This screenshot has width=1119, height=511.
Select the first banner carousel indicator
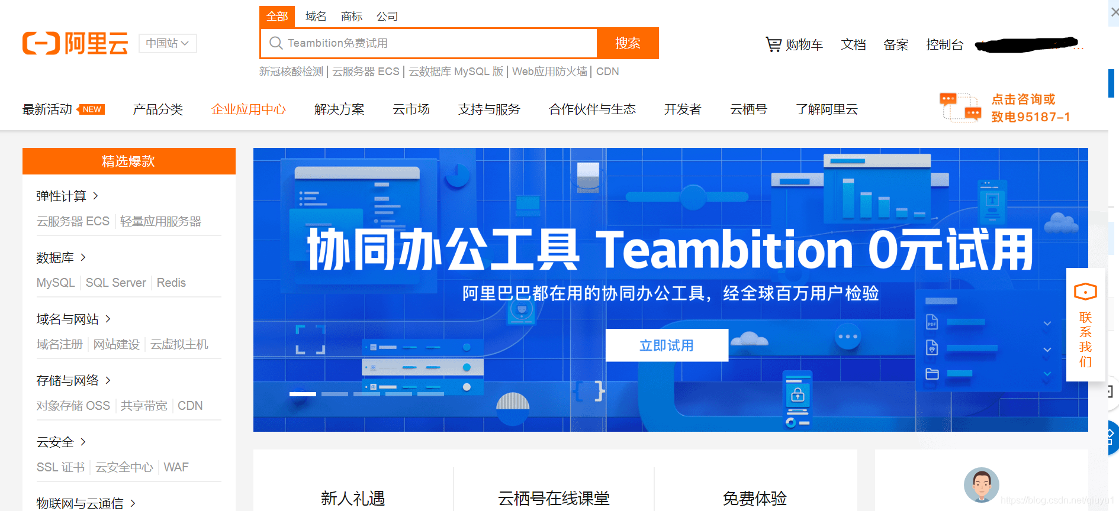point(303,394)
